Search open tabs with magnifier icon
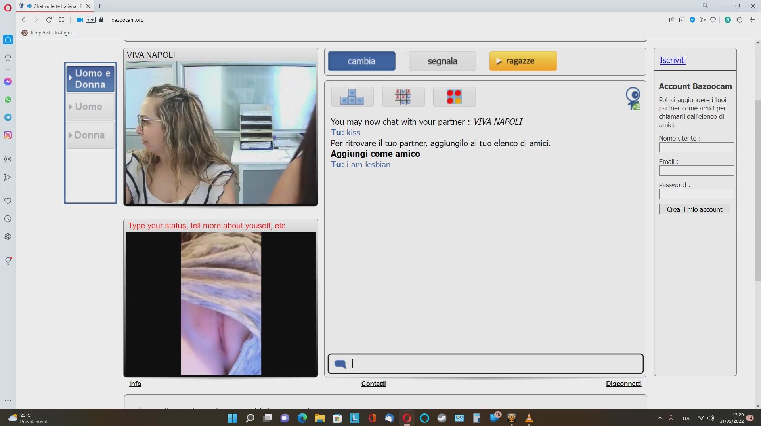Image resolution: width=761 pixels, height=426 pixels. [705, 6]
